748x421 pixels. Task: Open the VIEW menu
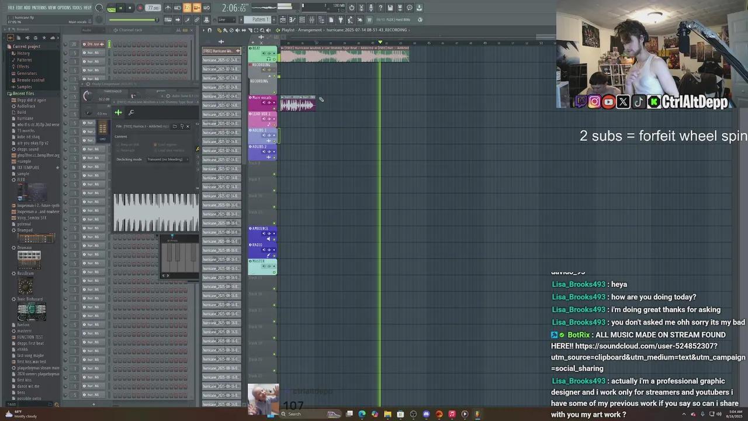click(x=52, y=8)
